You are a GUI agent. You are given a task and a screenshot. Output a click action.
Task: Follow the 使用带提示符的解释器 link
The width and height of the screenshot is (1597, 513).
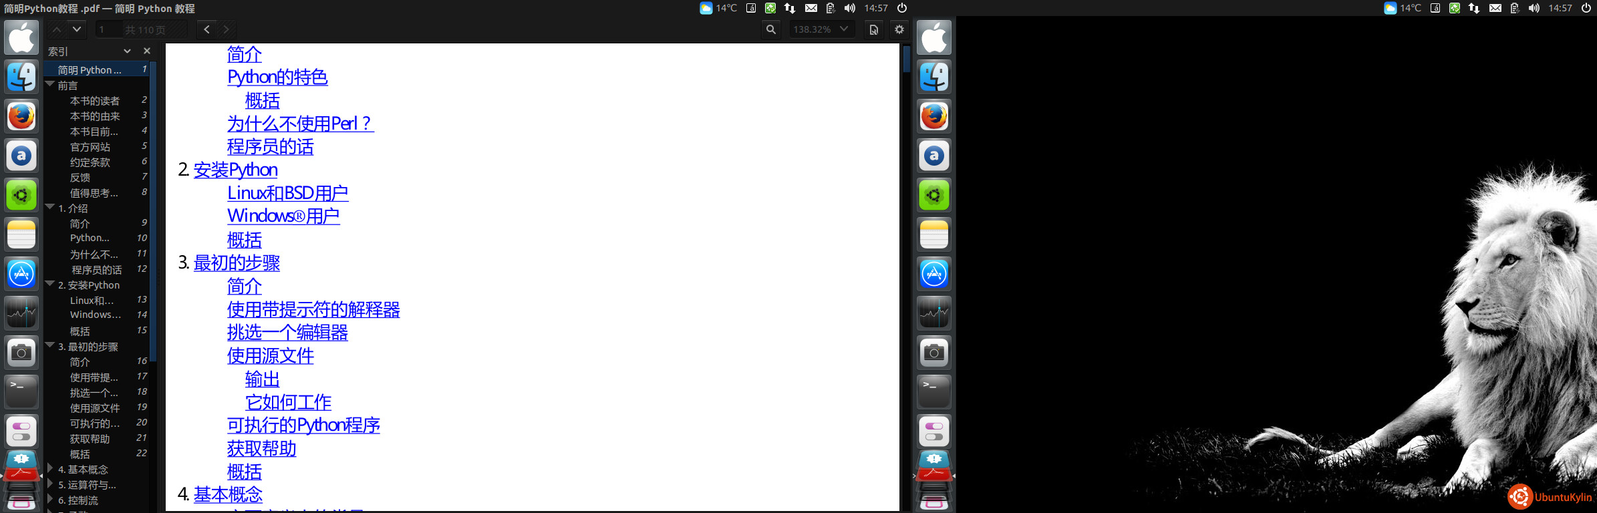tap(313, 310)
